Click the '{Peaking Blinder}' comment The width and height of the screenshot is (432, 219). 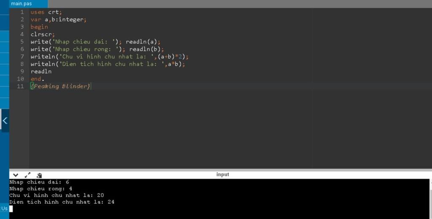[x=60, y=87]
